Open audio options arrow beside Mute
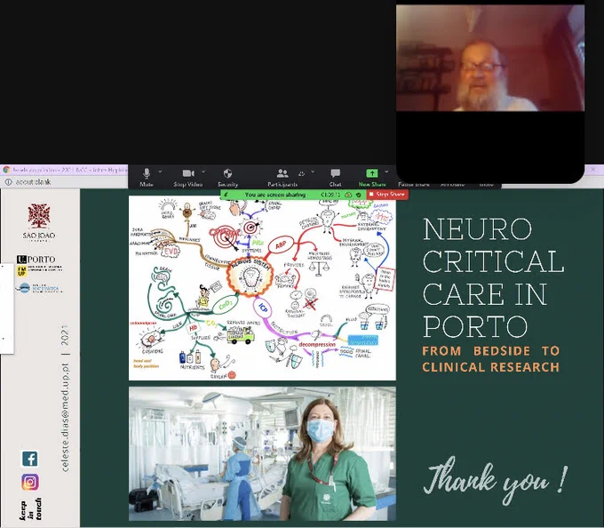Viewport: 604px width, 528px height. click(160, 172)
